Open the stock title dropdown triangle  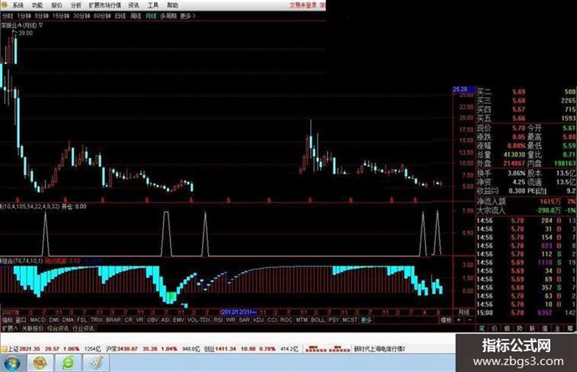[41, 26]
